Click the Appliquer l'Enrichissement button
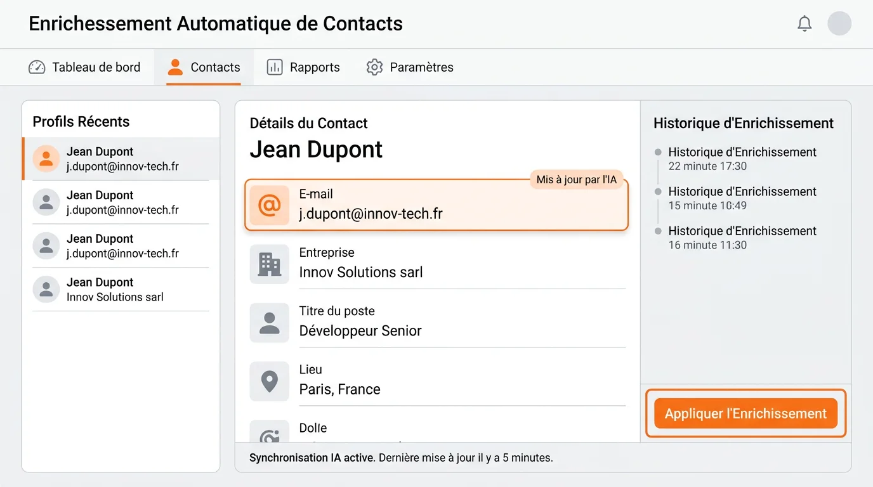This screenshot has width=873, height=487. [x=745, y=413]
